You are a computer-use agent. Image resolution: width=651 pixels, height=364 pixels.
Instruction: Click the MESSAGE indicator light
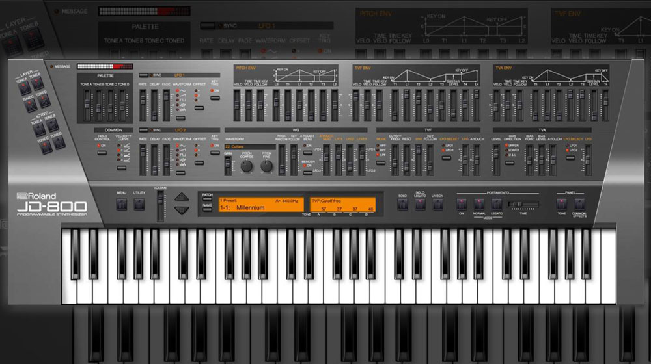pyautogui.click(x=51, y=66)
